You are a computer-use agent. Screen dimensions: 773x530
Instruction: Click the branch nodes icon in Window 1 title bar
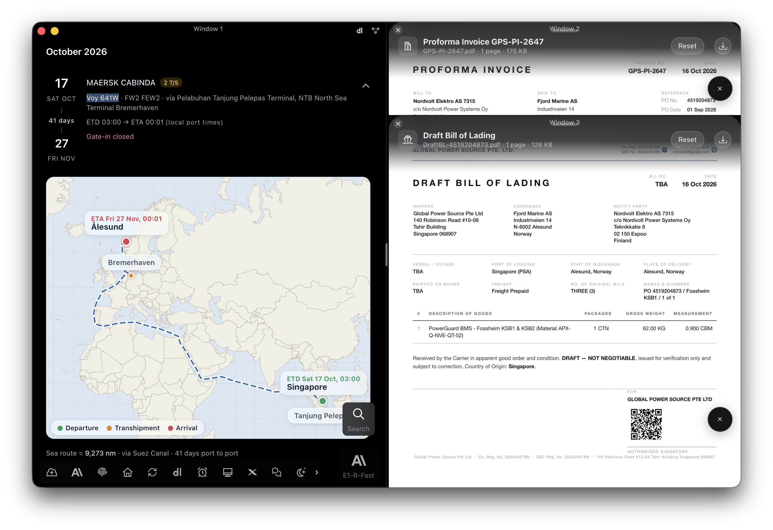(x=376, y=30)
